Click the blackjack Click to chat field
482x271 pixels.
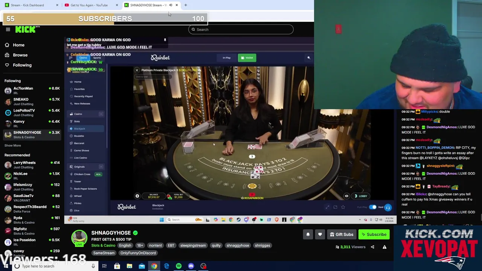coord(153,77)
